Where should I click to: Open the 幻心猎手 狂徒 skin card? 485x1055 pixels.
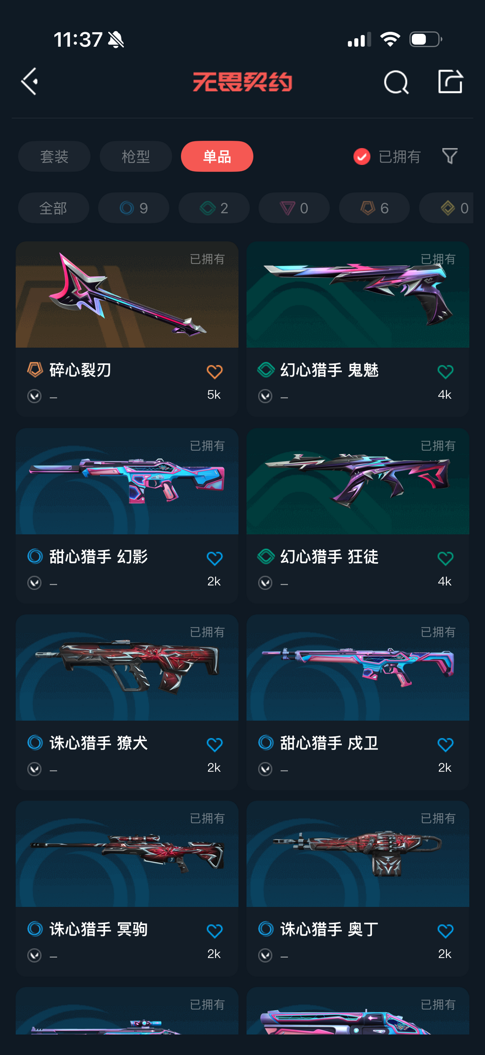point(358,515)
